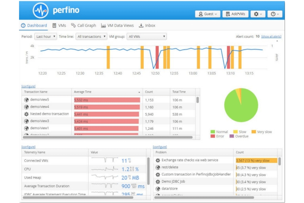Click configure link above problems table
The image size is (304, 203).
tap(160, 147)
